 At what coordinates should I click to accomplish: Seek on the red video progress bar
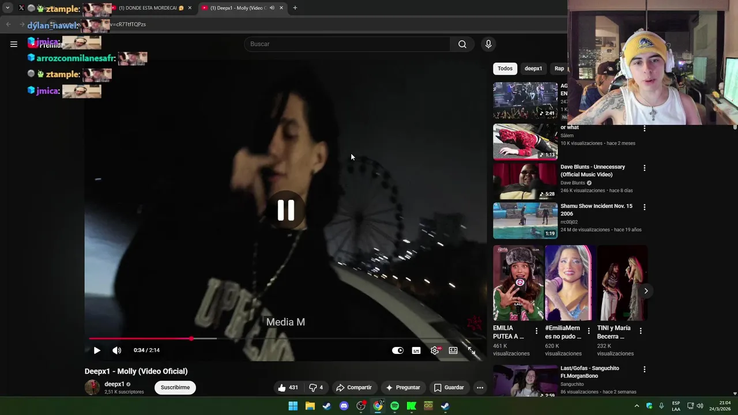click(x=285, y=338)
